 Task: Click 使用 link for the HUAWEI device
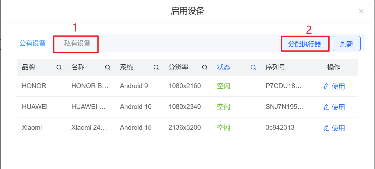[338, 107]
